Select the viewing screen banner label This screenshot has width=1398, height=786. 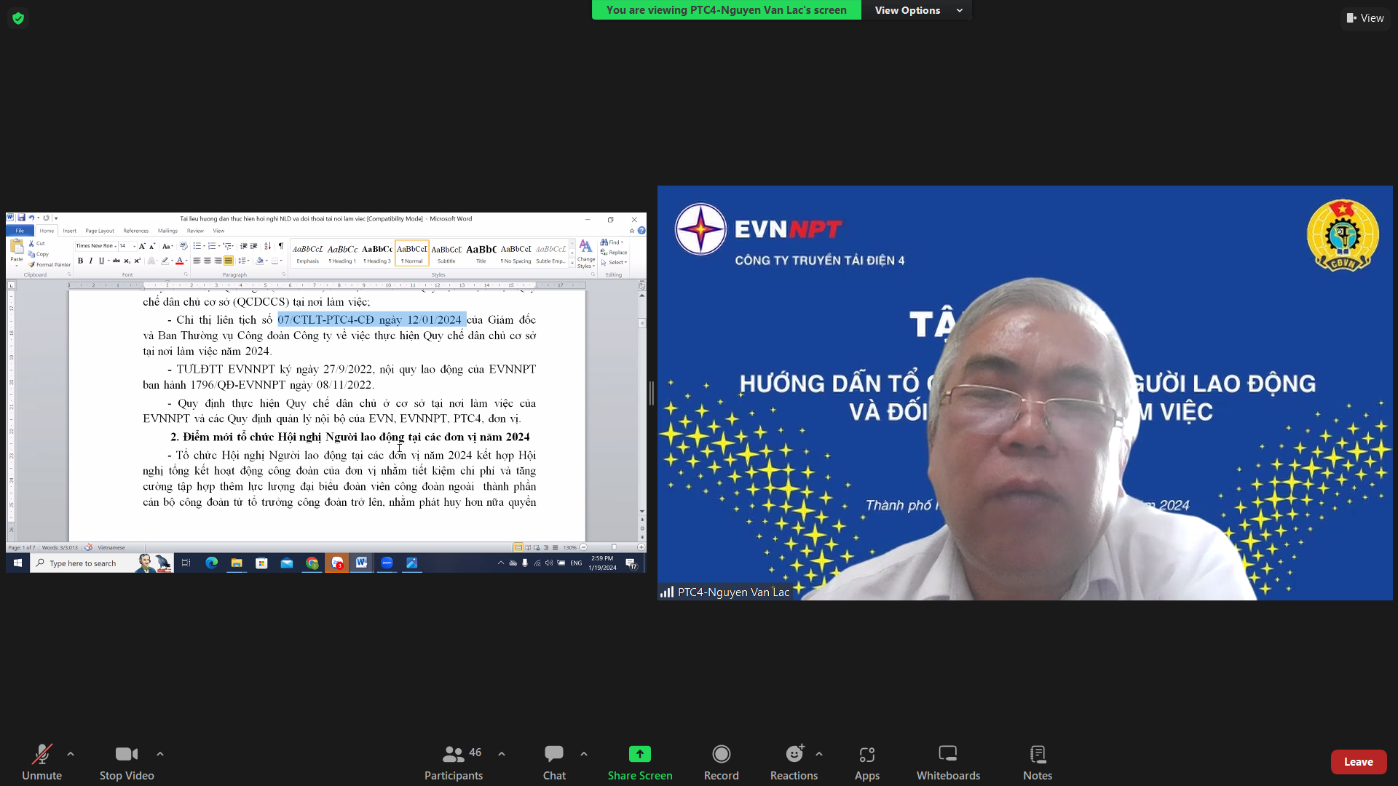coord(726,10)
